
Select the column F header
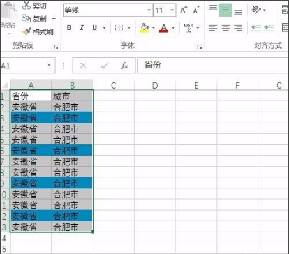[237, 86]
